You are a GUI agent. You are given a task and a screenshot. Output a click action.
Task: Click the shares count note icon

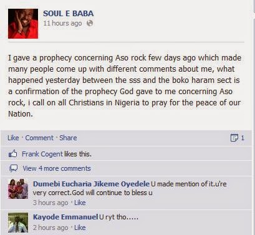(x=234, y=138)
